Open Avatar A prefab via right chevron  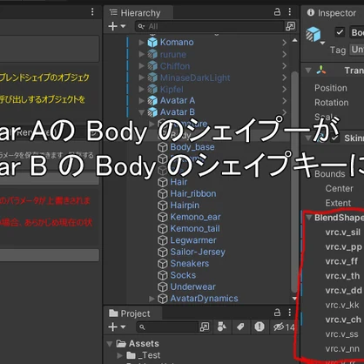point(285,101)
